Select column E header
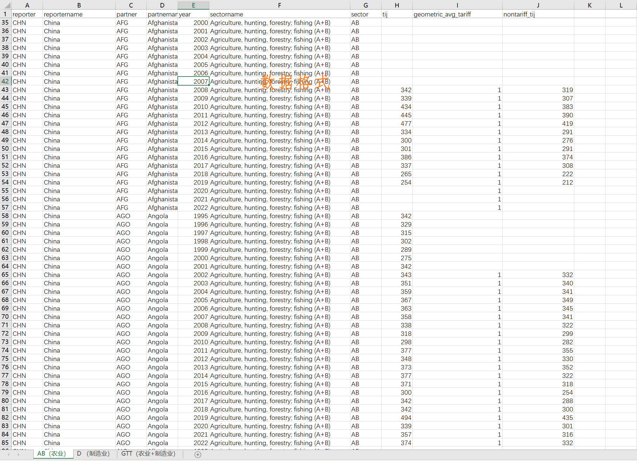637x461 pixels. pos(193,5)
